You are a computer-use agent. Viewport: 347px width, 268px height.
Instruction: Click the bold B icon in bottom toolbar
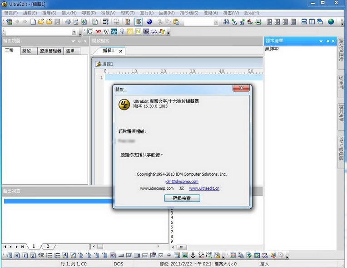coord(17,256)
